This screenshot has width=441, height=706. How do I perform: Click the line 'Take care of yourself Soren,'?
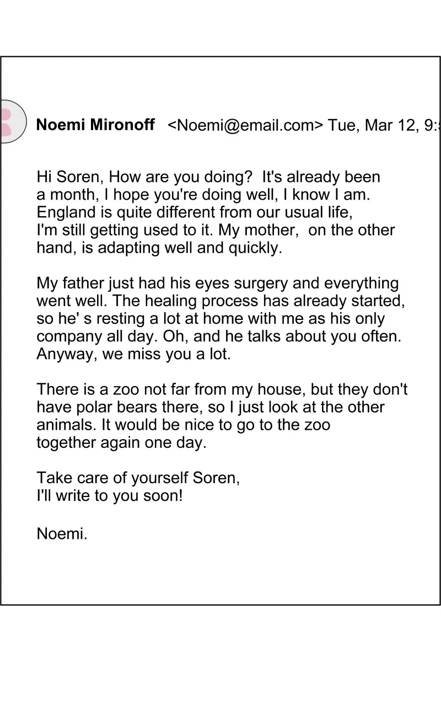pyautogui.click(x=138, y=478)
